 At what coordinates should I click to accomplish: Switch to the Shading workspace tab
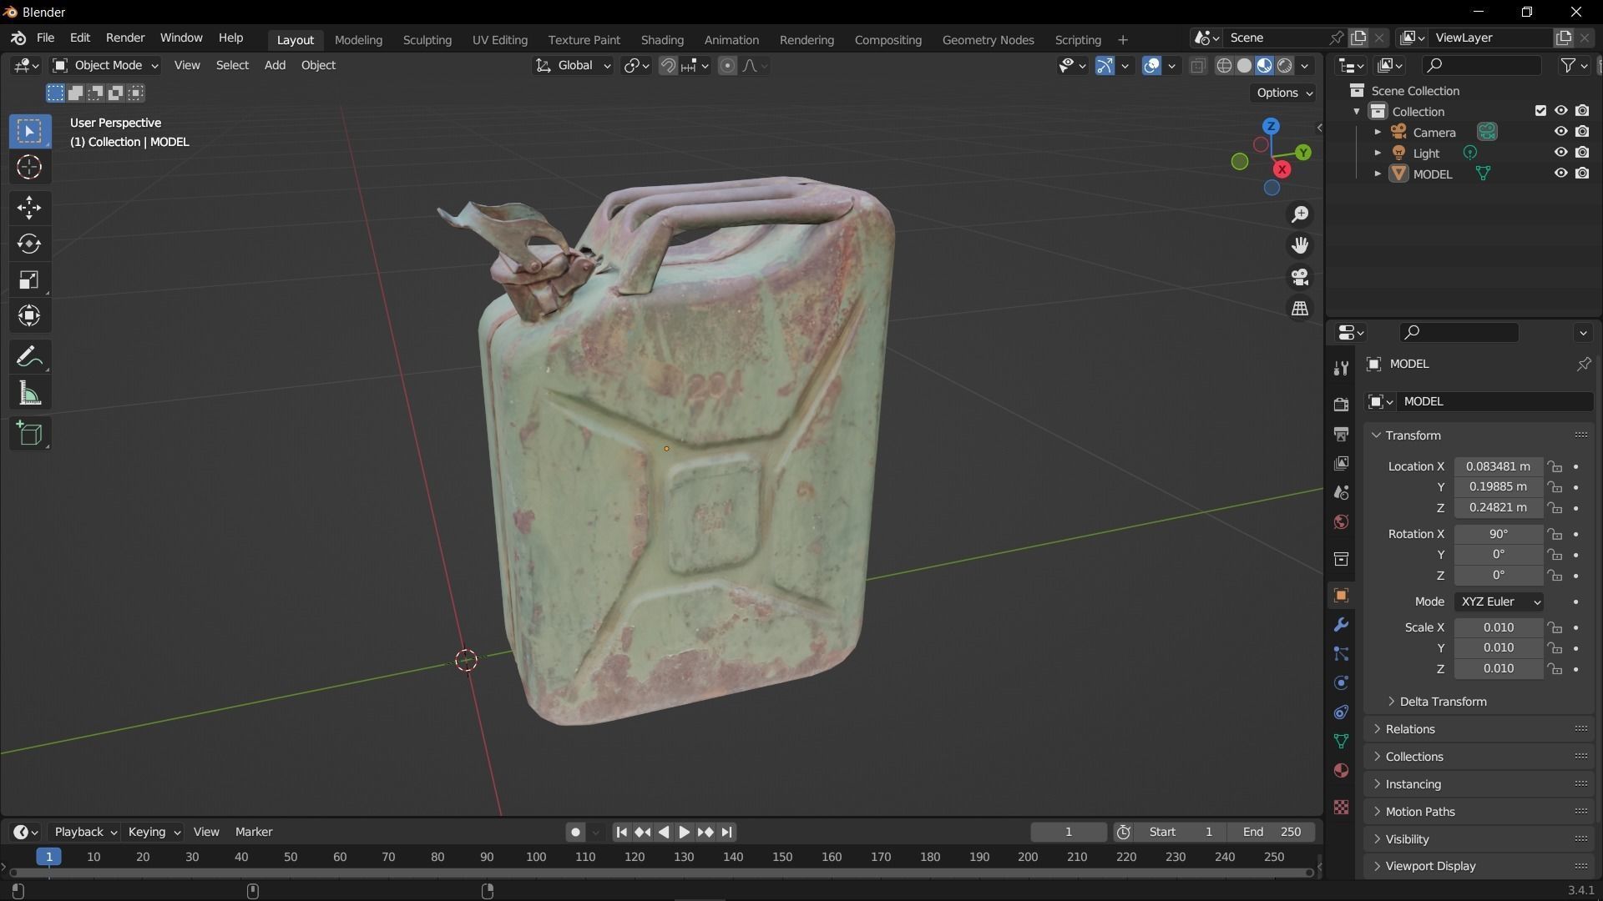click(x=661, y=39)
